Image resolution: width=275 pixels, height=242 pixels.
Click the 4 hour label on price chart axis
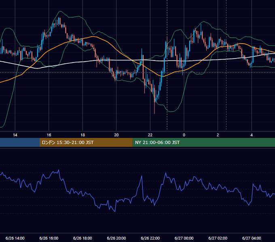[x=252, y=135]
